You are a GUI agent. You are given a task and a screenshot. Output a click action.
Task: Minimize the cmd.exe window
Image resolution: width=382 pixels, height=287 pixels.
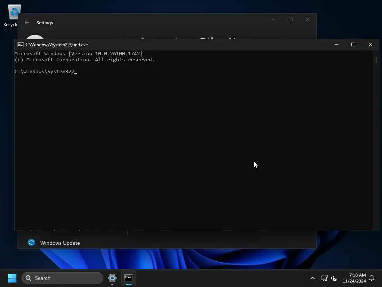pyautogui.click(x=336, y=44)
